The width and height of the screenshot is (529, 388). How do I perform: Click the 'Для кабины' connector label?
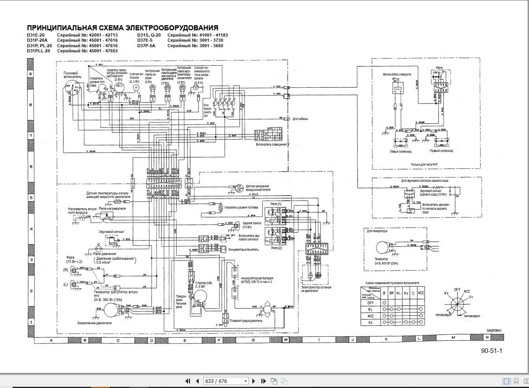pyautogui.click(x=300, y=119)
